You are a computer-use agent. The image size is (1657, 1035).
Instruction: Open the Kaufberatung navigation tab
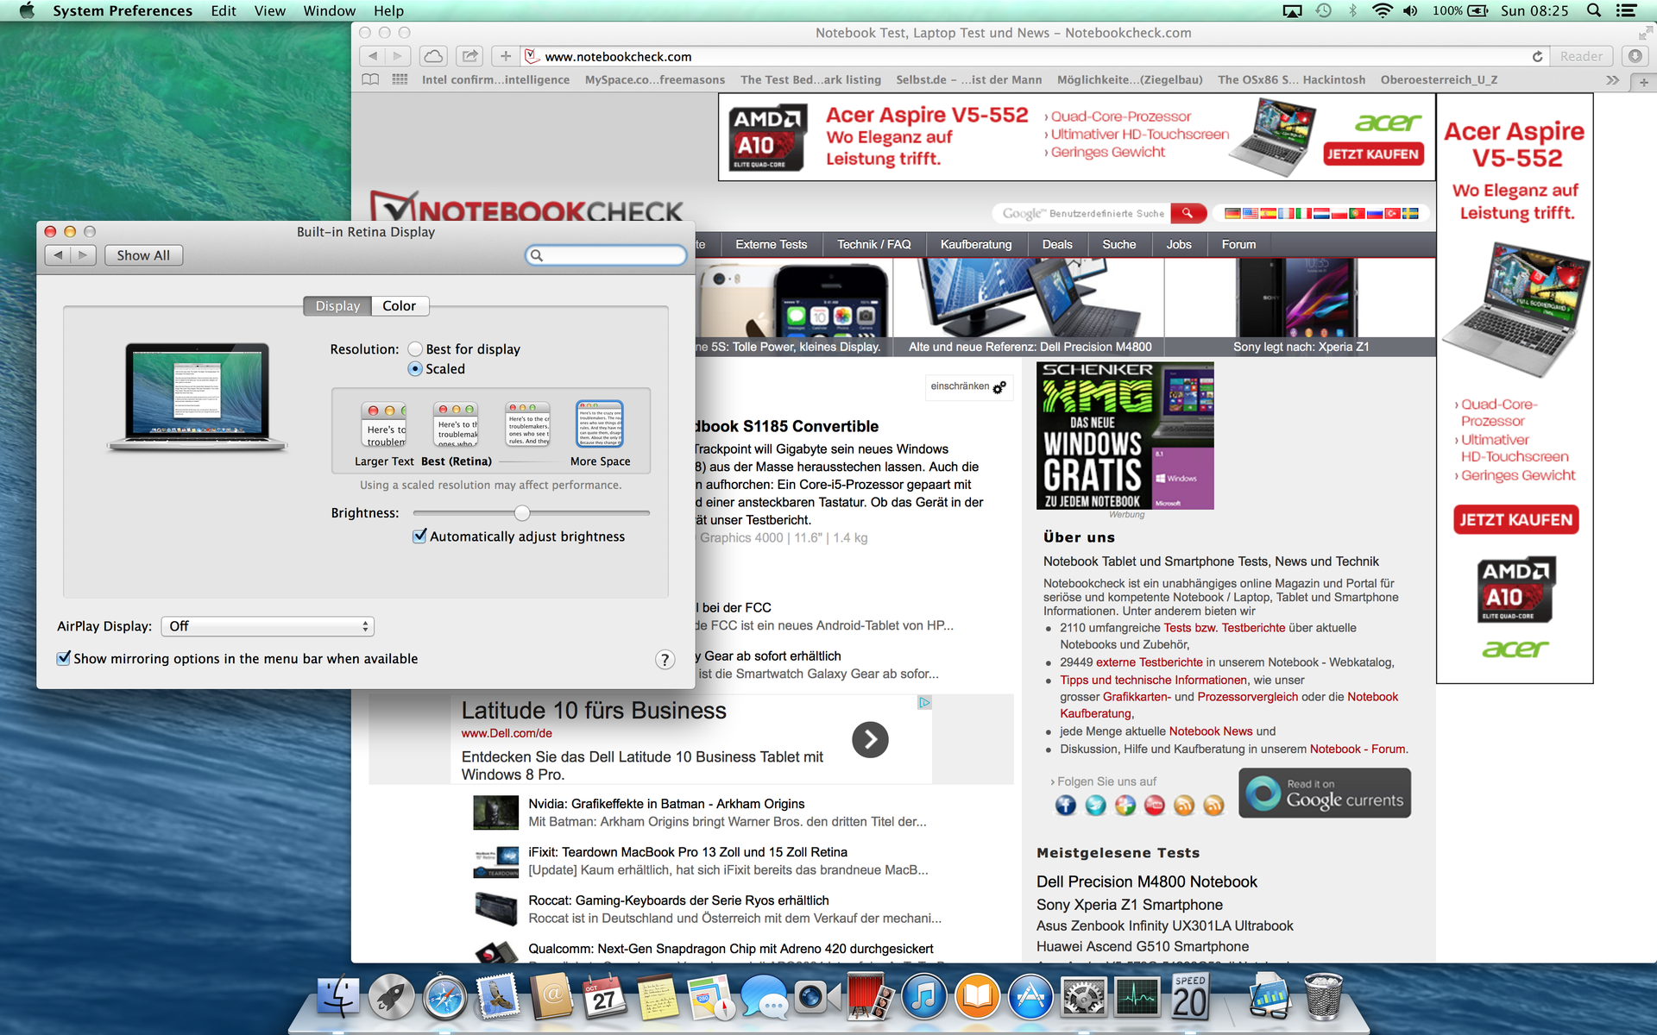pos(975,245)
